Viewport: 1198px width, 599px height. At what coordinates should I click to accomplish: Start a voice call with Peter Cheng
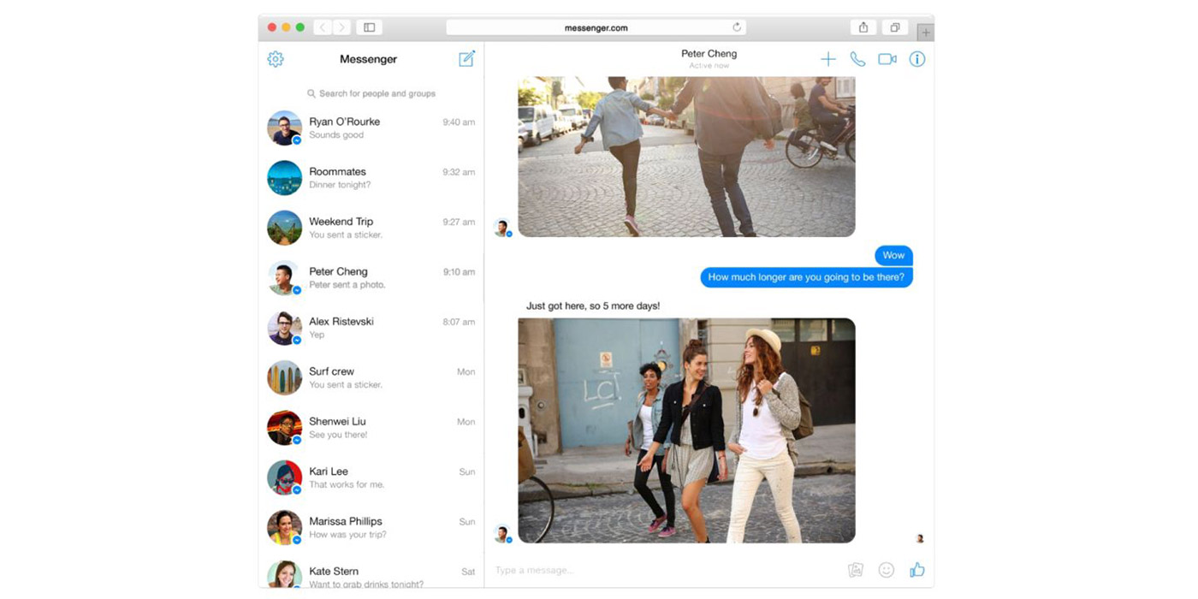point(857,59)
